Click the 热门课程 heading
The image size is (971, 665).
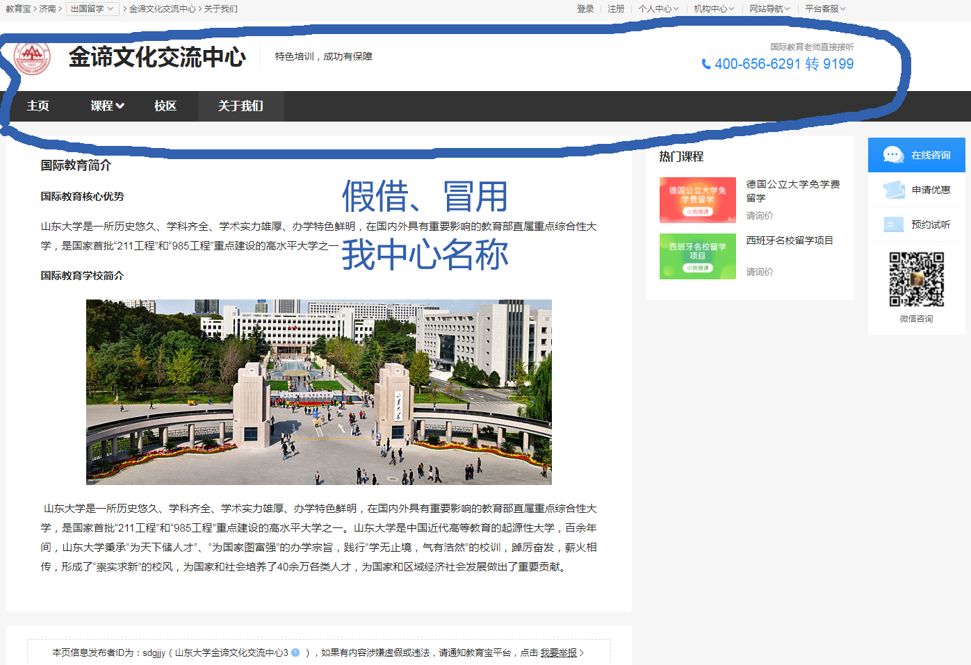pos(682,156)
